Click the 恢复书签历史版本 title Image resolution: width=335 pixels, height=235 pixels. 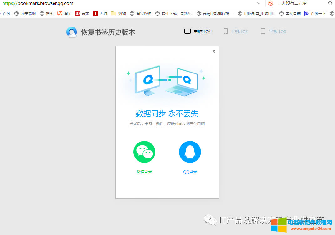[108, 32]
